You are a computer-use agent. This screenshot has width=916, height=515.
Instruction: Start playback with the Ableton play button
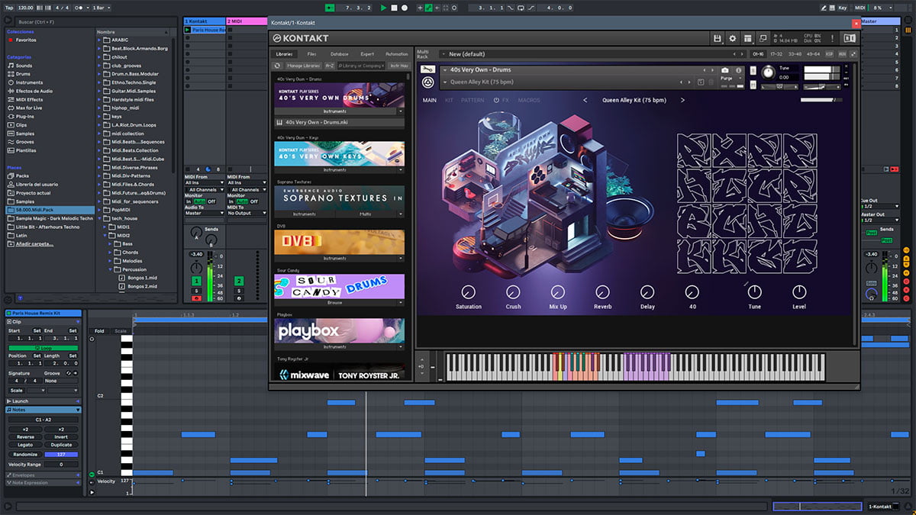tap(383, 8)
